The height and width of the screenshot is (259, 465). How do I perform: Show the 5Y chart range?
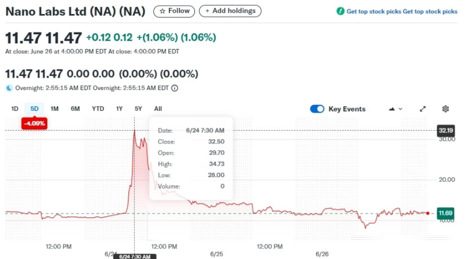pyautogui.click(x=138, y=109)
